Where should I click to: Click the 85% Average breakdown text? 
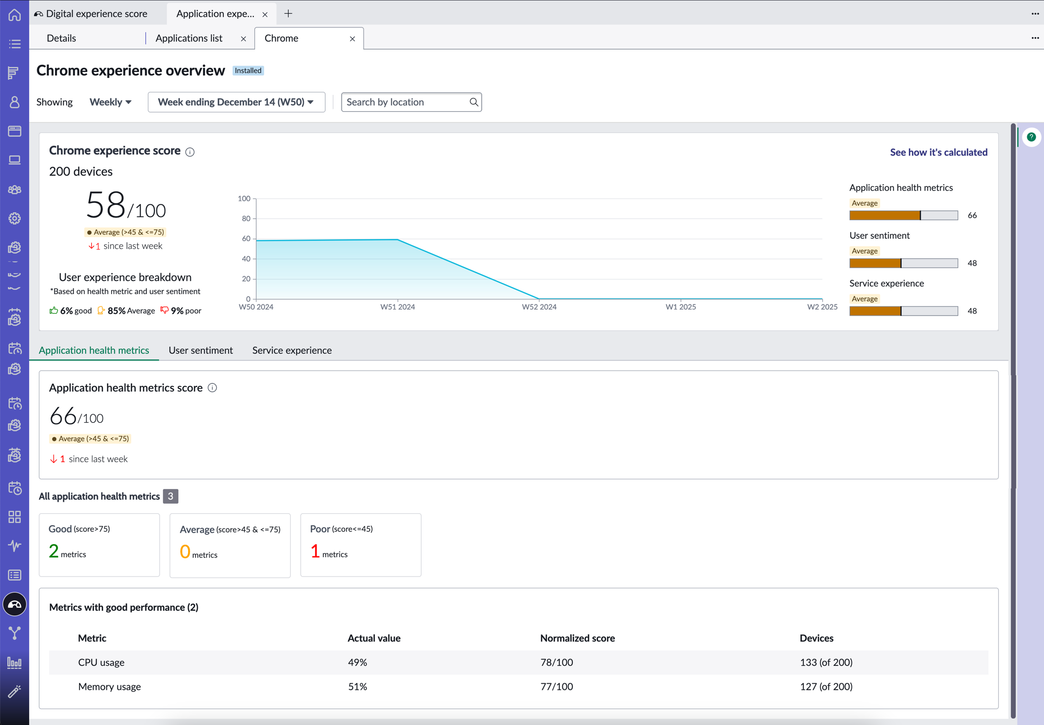131,310
